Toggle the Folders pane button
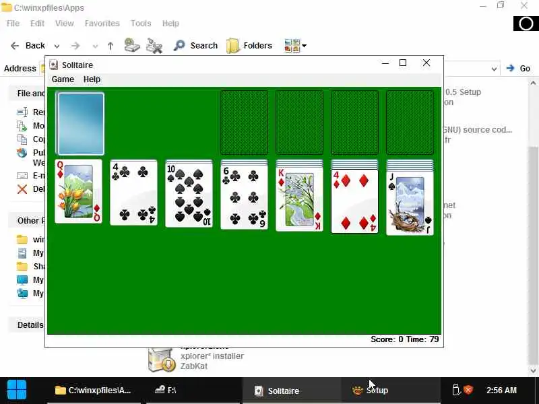The height and width of the screenshot is (404, 539). [249, 46]
